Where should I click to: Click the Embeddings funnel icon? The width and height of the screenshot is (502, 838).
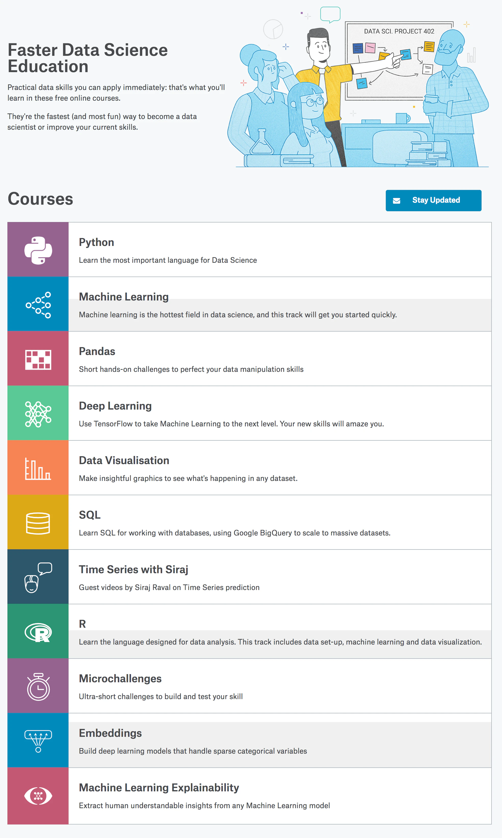click(x=38, y=741)
